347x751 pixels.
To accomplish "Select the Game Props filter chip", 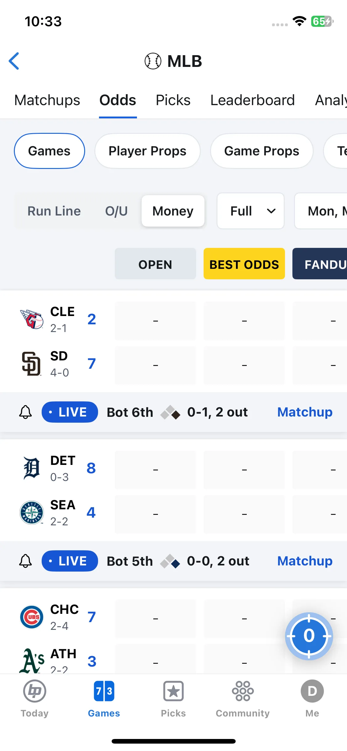I will (262, 151).
